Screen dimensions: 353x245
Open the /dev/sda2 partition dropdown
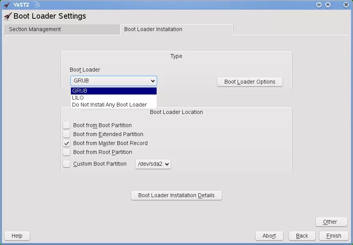click(x=153, y=164)
